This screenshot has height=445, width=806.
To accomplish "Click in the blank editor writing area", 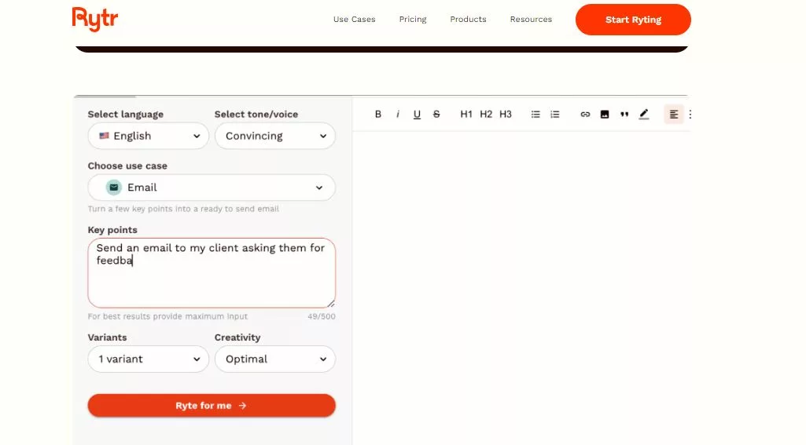I will [521, 287].
